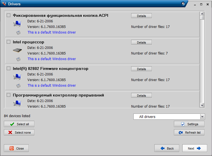212x156 pixels.
Task: Click the Программируемый контроллер прерываний title
Action: click(x=58, y=95)
